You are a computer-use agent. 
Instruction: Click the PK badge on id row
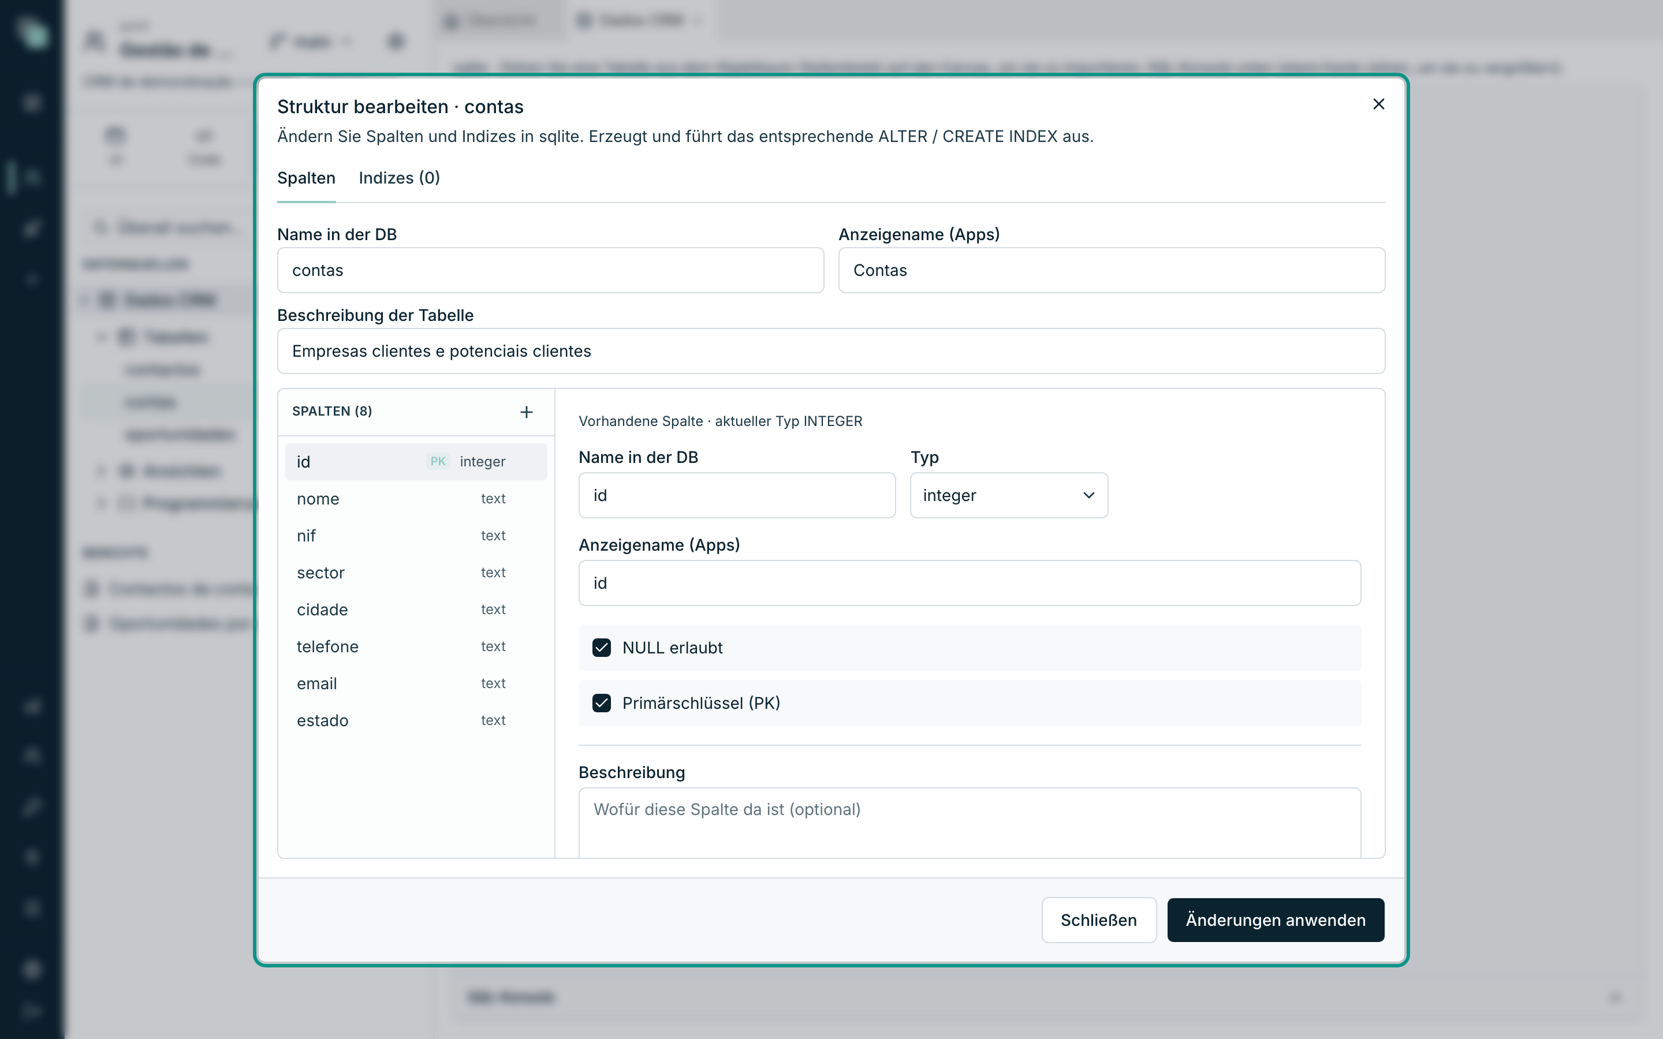pos(438,462)
